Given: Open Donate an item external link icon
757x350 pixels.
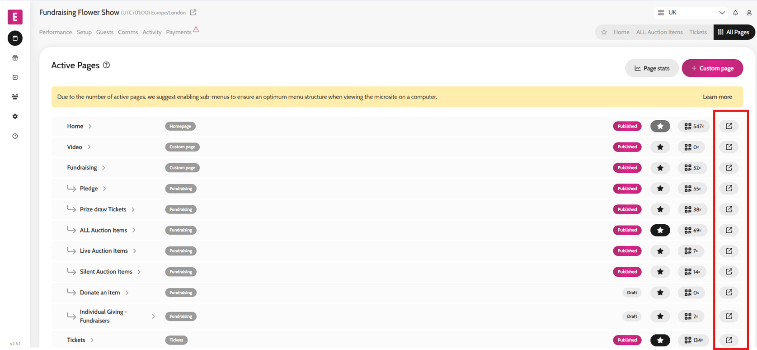Looking at the screenshot, I should click(x=729, y=293).
